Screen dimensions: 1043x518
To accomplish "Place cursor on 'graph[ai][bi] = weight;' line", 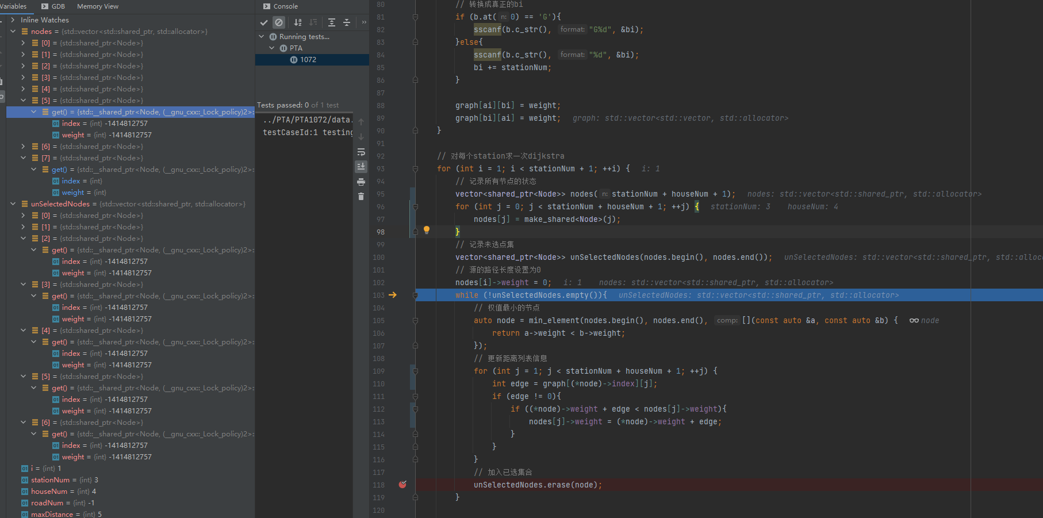I will pos(508,105).
